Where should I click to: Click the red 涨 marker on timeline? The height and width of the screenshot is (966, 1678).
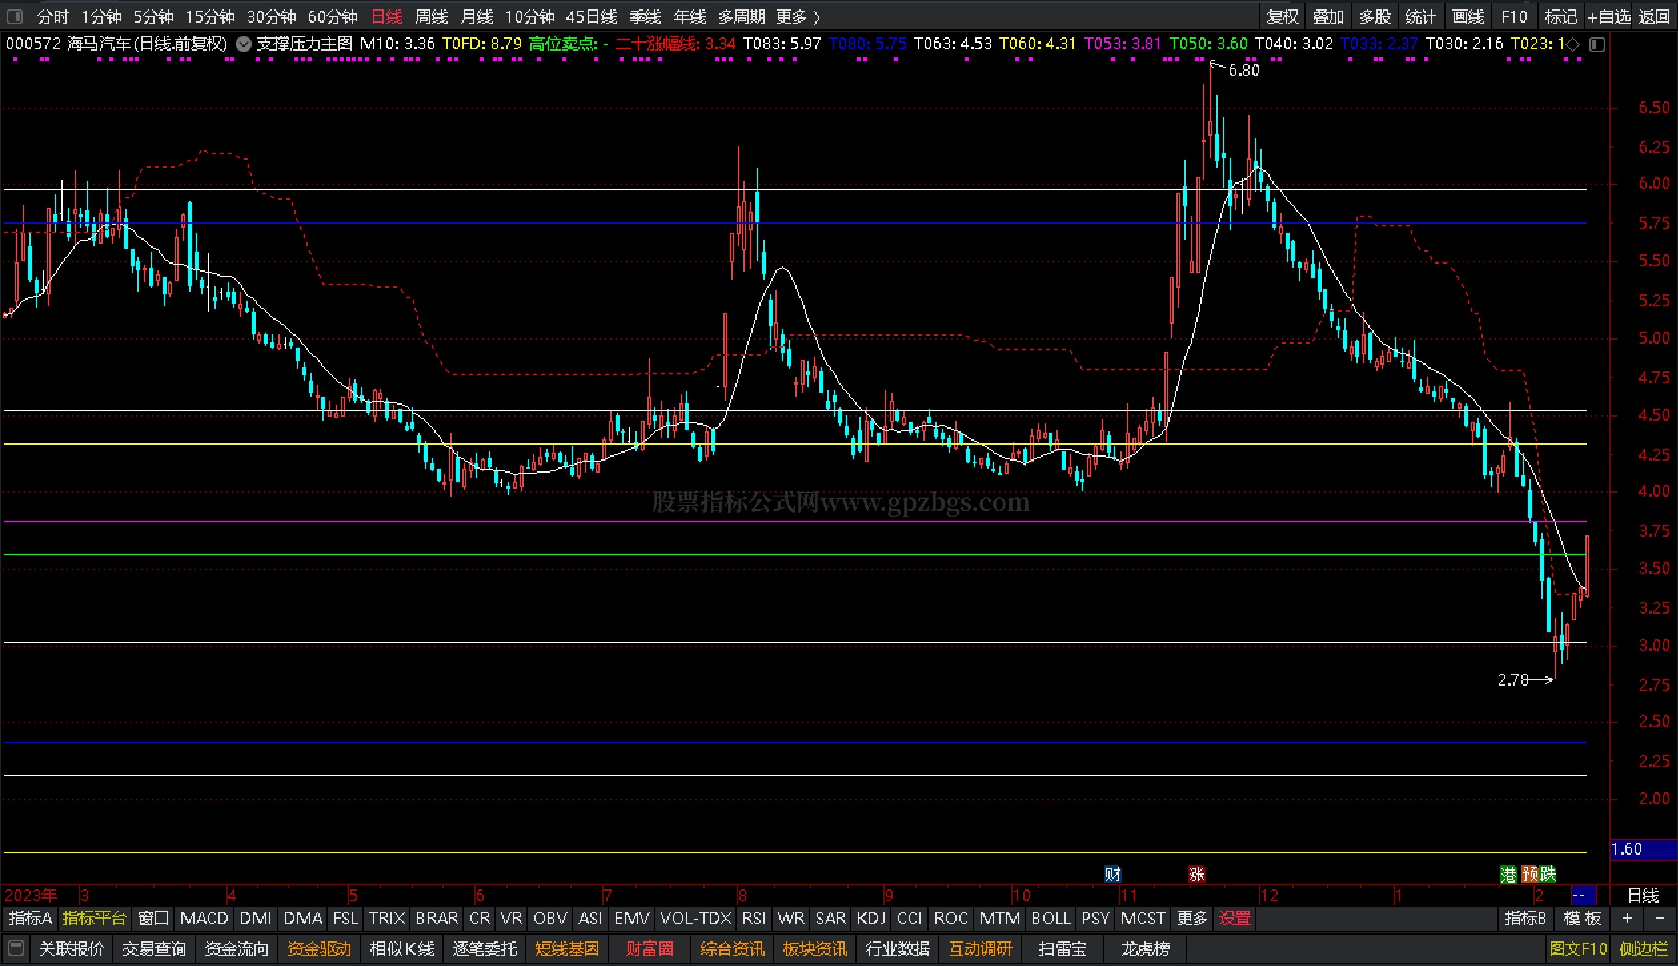point(1197,874)
